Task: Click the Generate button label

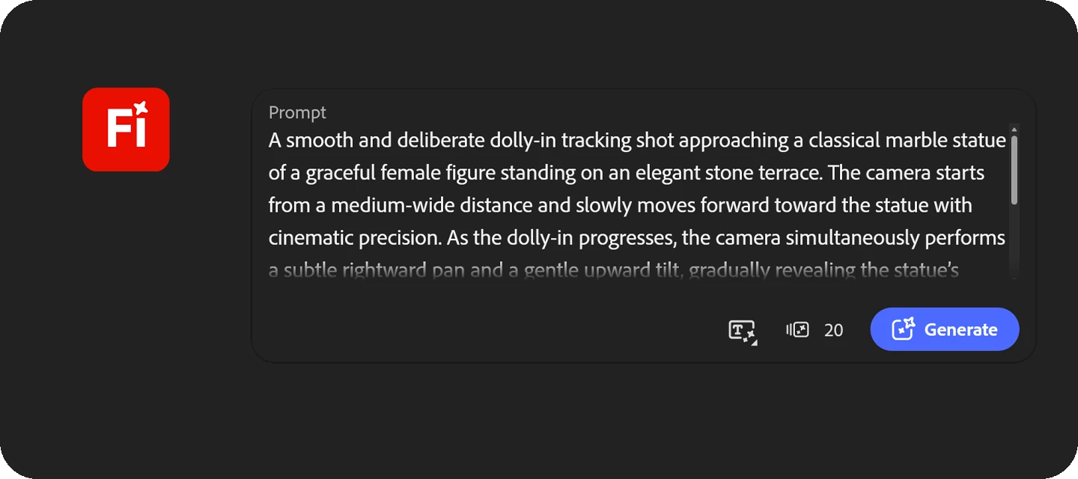Action: (961, 330)
